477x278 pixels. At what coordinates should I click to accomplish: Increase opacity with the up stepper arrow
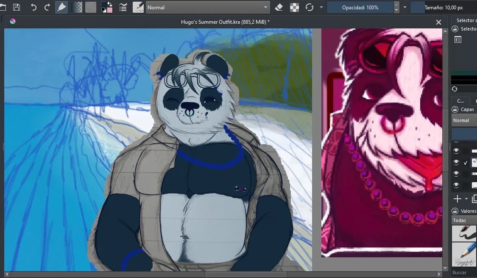point(396,5)
